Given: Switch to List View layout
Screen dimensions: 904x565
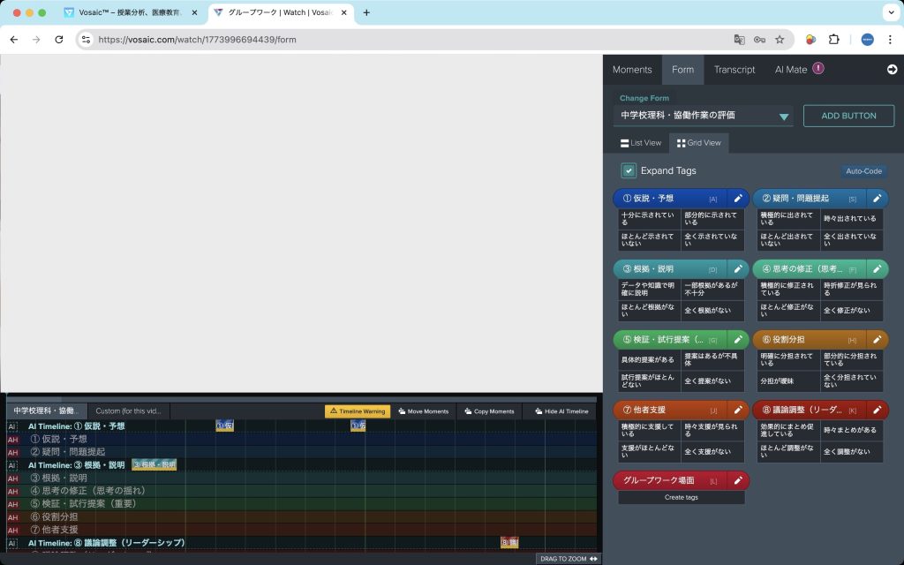Looking at the screenshot, I should [640, 143].
